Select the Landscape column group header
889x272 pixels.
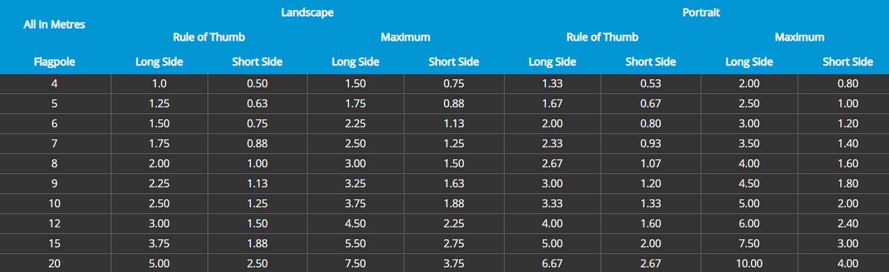pos(307,13)
